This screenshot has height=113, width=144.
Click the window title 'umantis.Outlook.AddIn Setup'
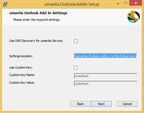pyautogui.click(x=72, y=4)
